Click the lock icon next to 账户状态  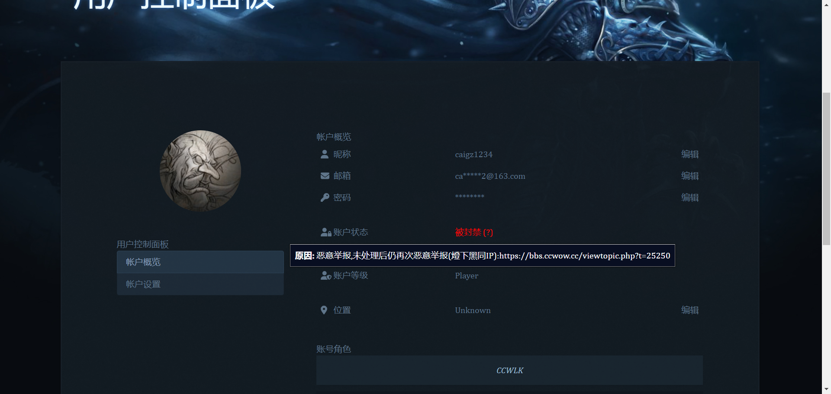325,232
